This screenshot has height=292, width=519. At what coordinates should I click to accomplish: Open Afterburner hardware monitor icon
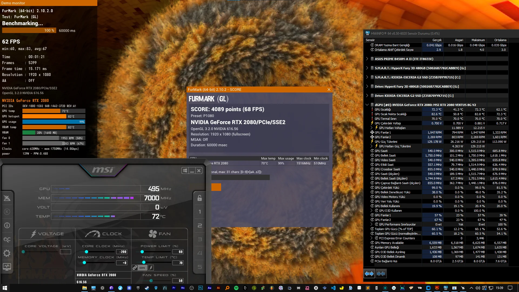click(7, 267)
